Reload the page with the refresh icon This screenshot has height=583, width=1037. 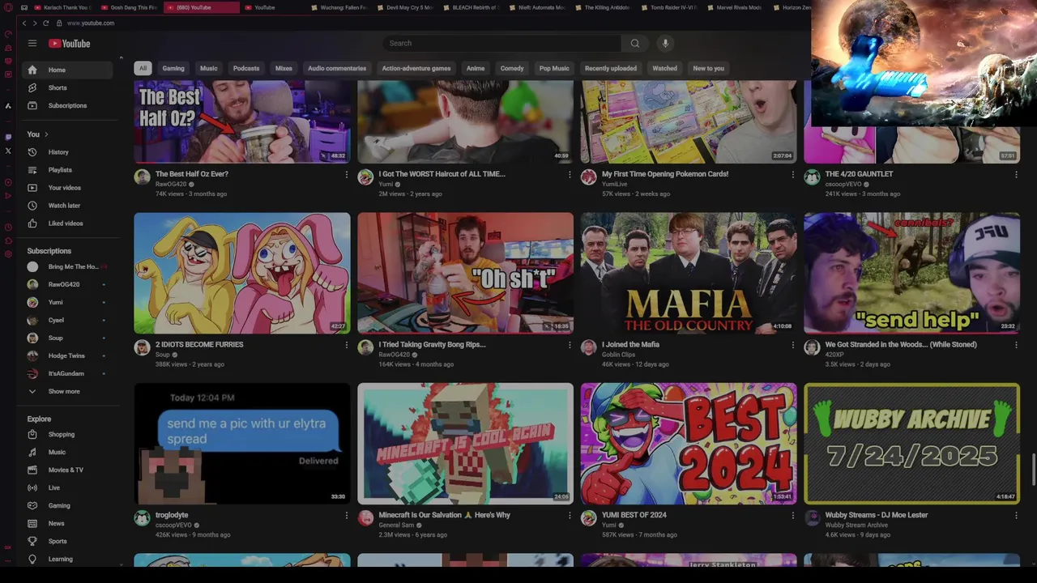click(45, 23)
